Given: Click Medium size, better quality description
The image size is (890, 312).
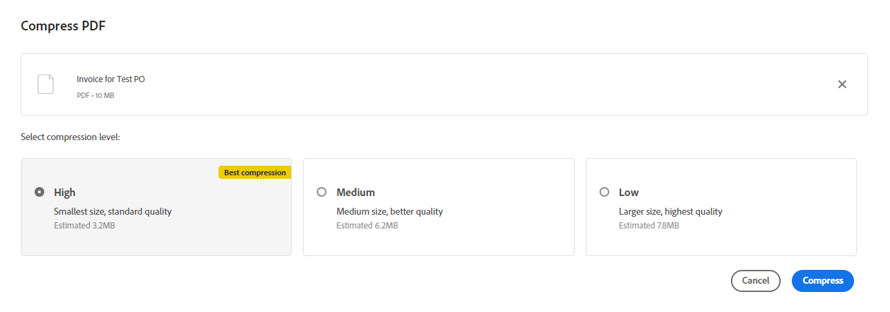Looking at the screenshot, I should tap(389, 212).
